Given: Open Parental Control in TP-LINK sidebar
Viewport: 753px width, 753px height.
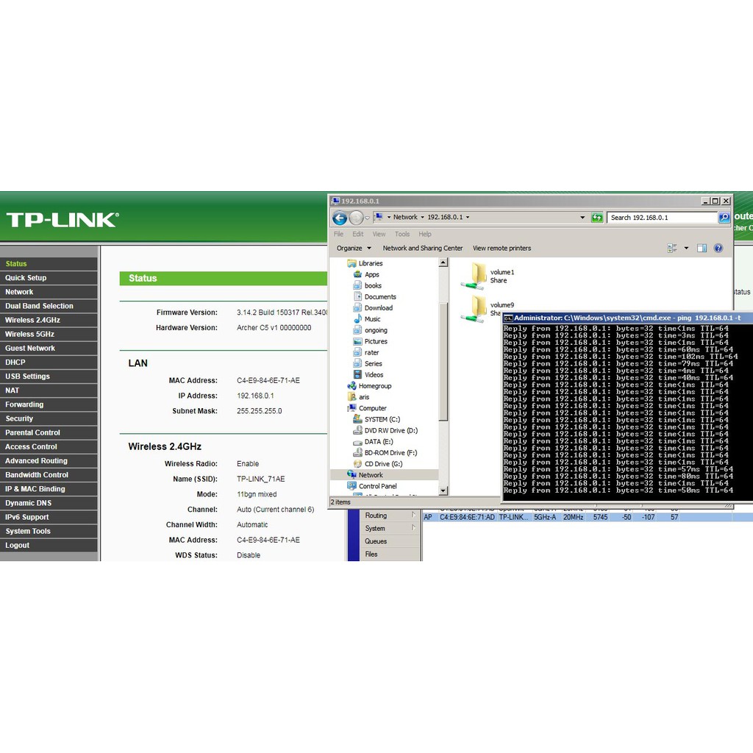Looking at the screenshot, I should click(x=49, y=432).
